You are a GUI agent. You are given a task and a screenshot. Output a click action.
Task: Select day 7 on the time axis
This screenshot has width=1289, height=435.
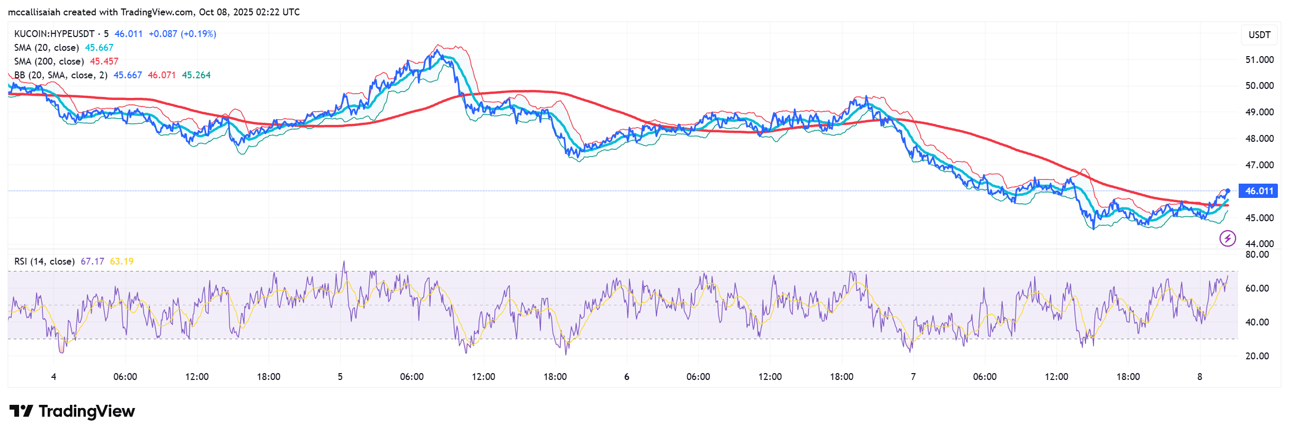pyautogui.click(x=913, y=377)
